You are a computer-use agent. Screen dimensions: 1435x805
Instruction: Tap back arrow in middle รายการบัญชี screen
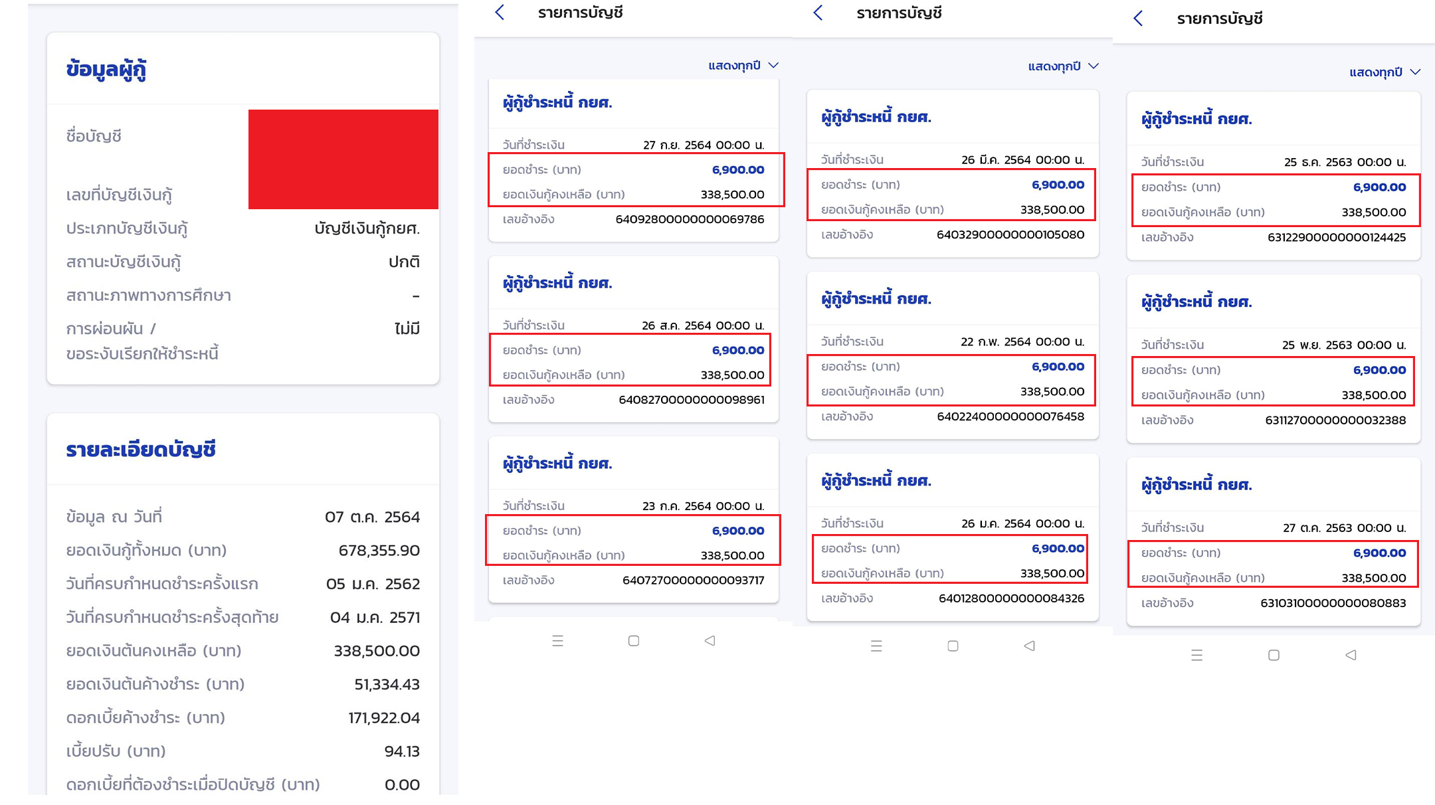tap(818, 13)
